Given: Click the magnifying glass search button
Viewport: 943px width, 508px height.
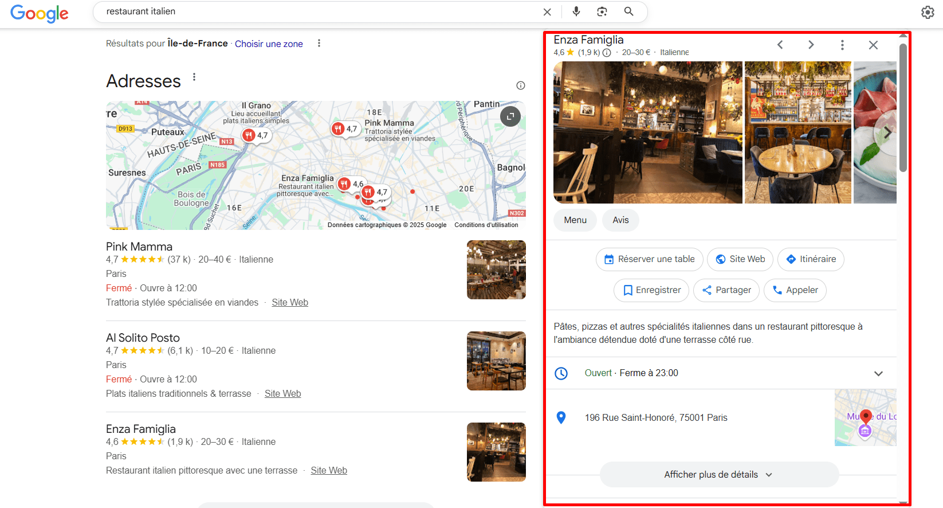Looking at the screenshot, I should (628, 11).
